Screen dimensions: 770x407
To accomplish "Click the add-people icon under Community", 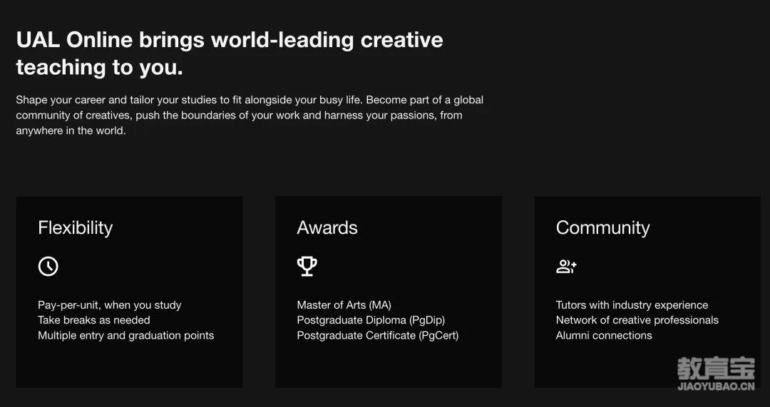I will click(x=566, y=267).
